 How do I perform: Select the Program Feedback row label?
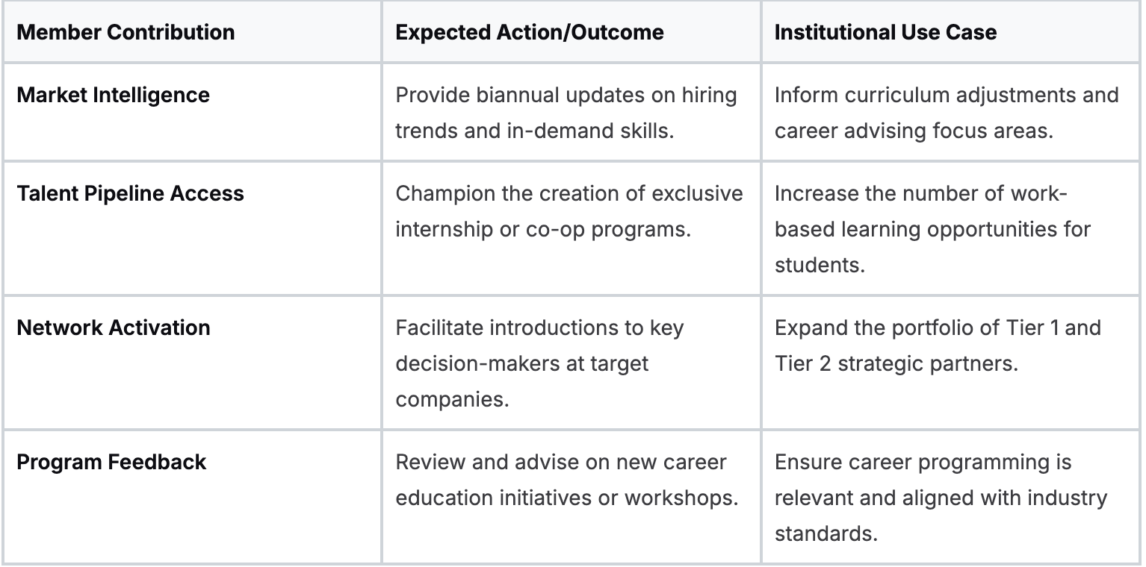point(111,462)
